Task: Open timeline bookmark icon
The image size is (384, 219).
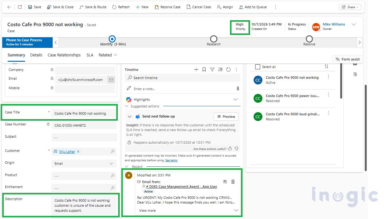Action: pos(204,70)
